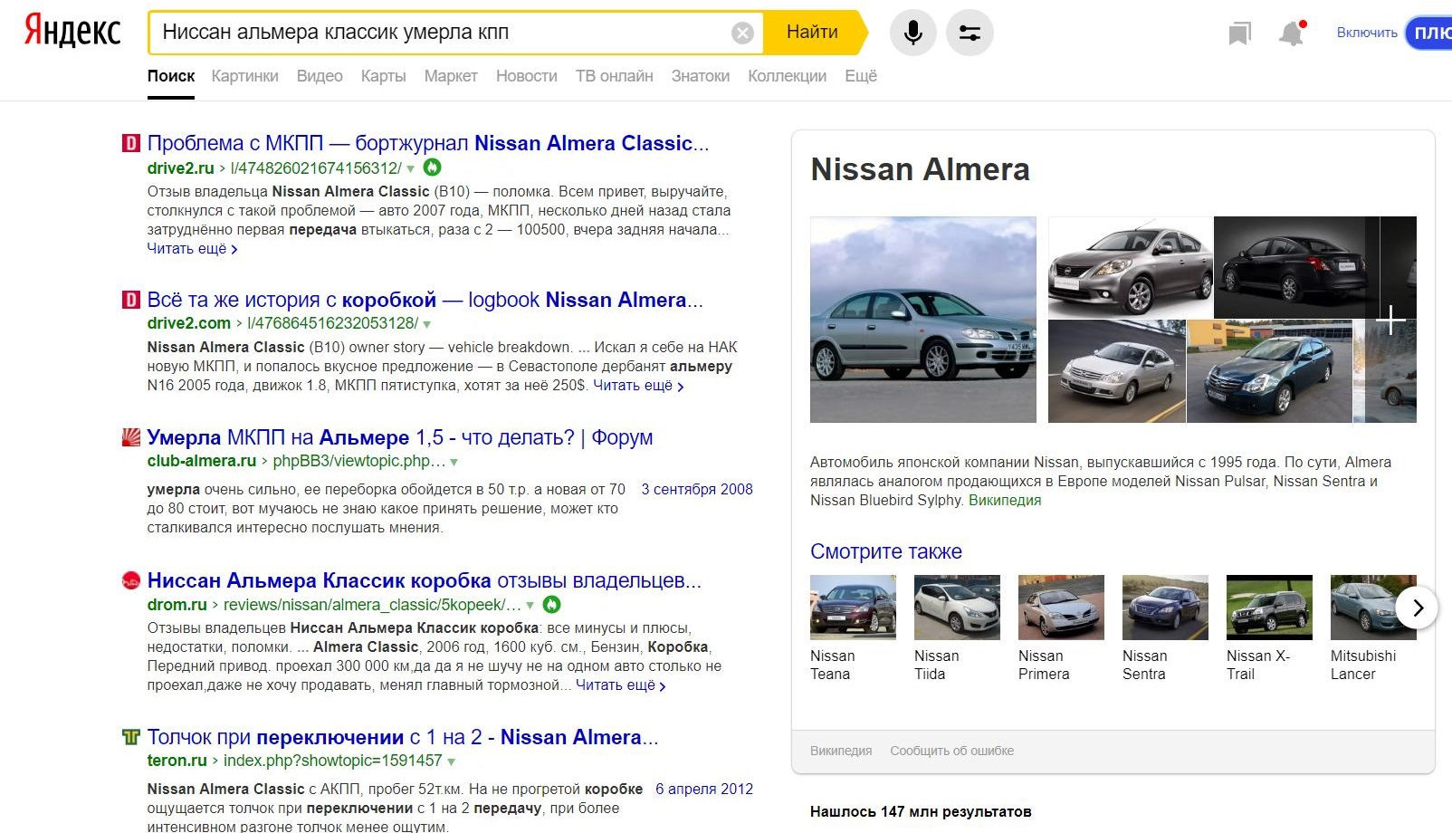Image resolution: width=1452 pixels, height=833 pixels.
Task: Expand 'Читать ещё' under the drive2.com result
Action: pyautogui.click(x=638, y=386)
